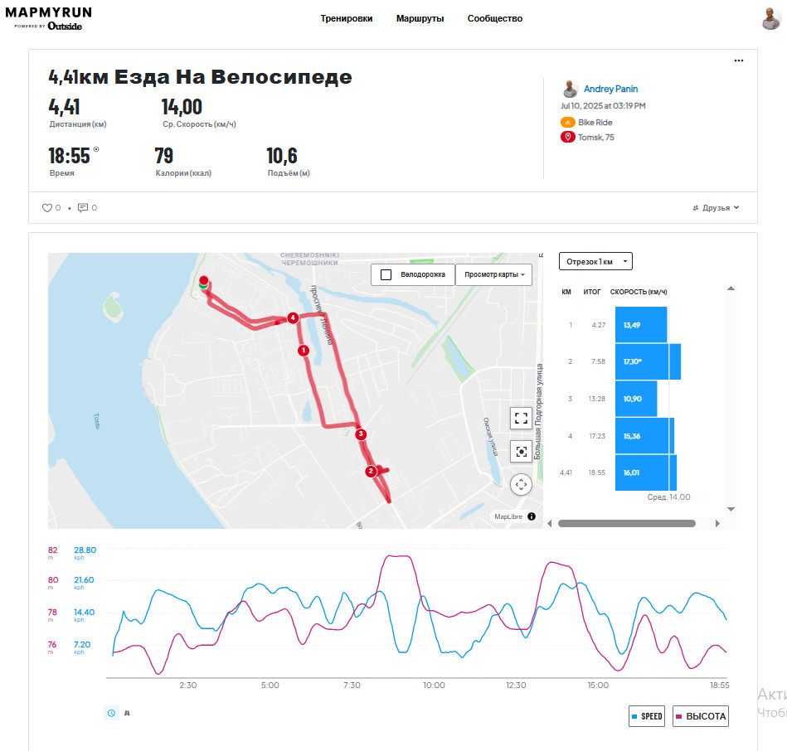Image resolution: width=787 pixels, height=751 pixels.
Task: Click the heart like icon
Action: (x=46, y=208)
